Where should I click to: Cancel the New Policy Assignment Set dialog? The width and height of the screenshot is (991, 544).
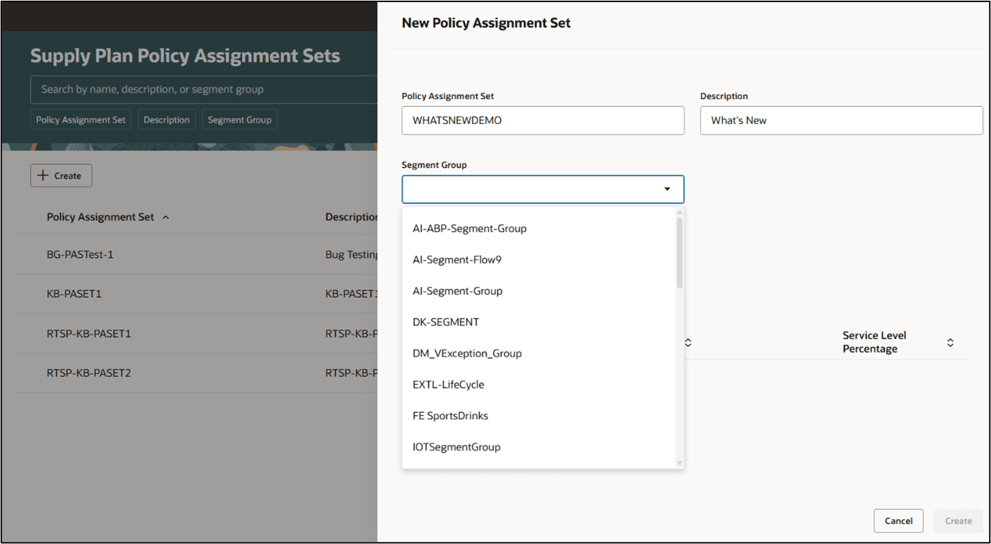(x=898, y=521)
